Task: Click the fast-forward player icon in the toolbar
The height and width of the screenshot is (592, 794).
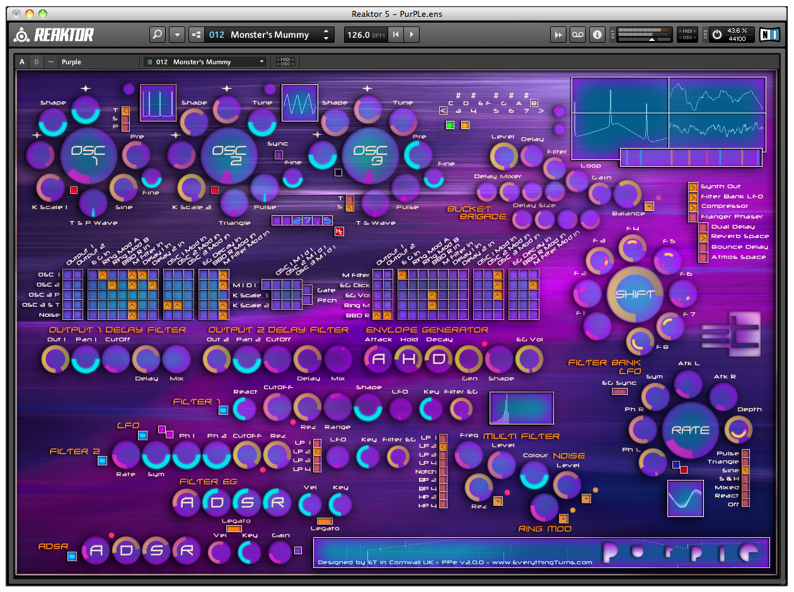Action: tap(558, 35)
